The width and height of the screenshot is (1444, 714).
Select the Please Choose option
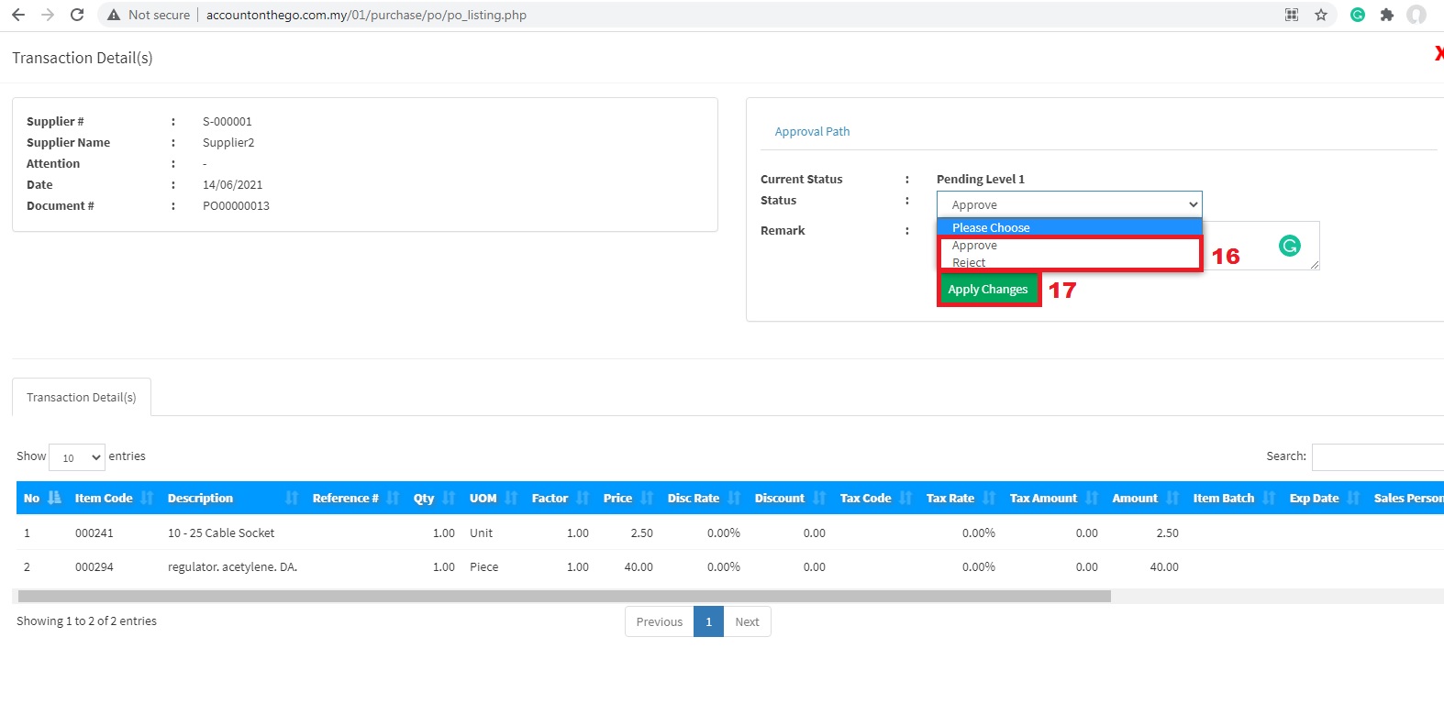point(991,227)
